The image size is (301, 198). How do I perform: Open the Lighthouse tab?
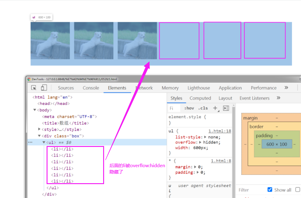199,88
